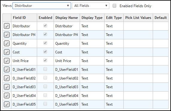The height and width of the screenshot is (111, 171).
Task: Enable the D_UserField05 checkbox
Action: (x=45, y=104)
